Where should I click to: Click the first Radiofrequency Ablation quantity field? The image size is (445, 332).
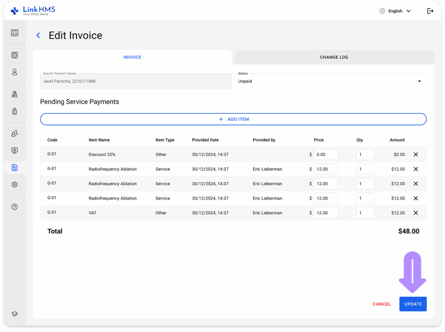(365, 169)
